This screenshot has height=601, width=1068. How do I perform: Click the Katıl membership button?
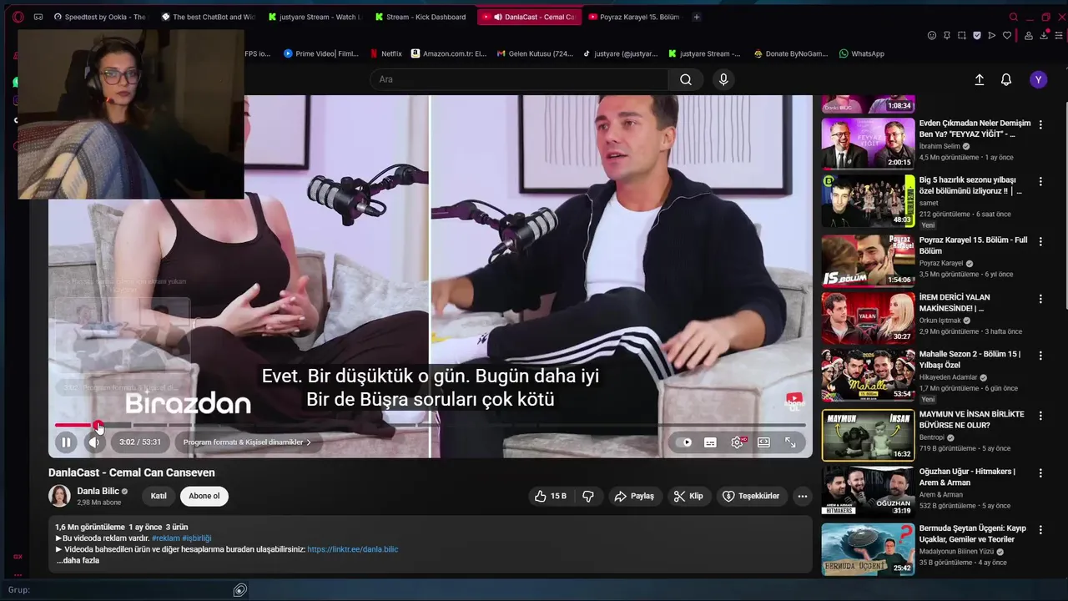[159, 496]
